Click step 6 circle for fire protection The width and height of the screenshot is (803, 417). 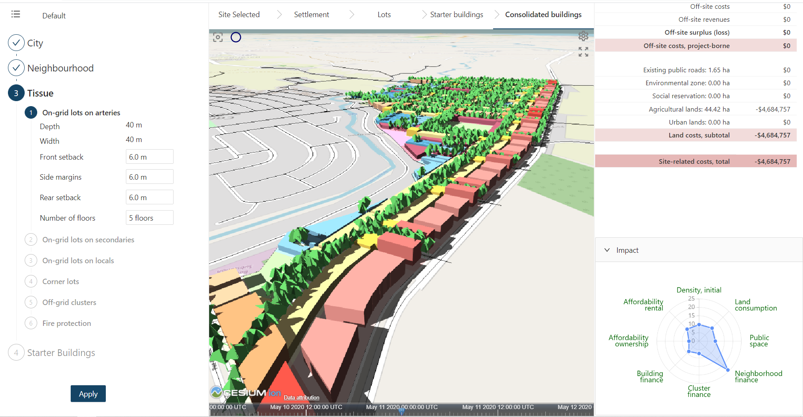coord(31,323)
